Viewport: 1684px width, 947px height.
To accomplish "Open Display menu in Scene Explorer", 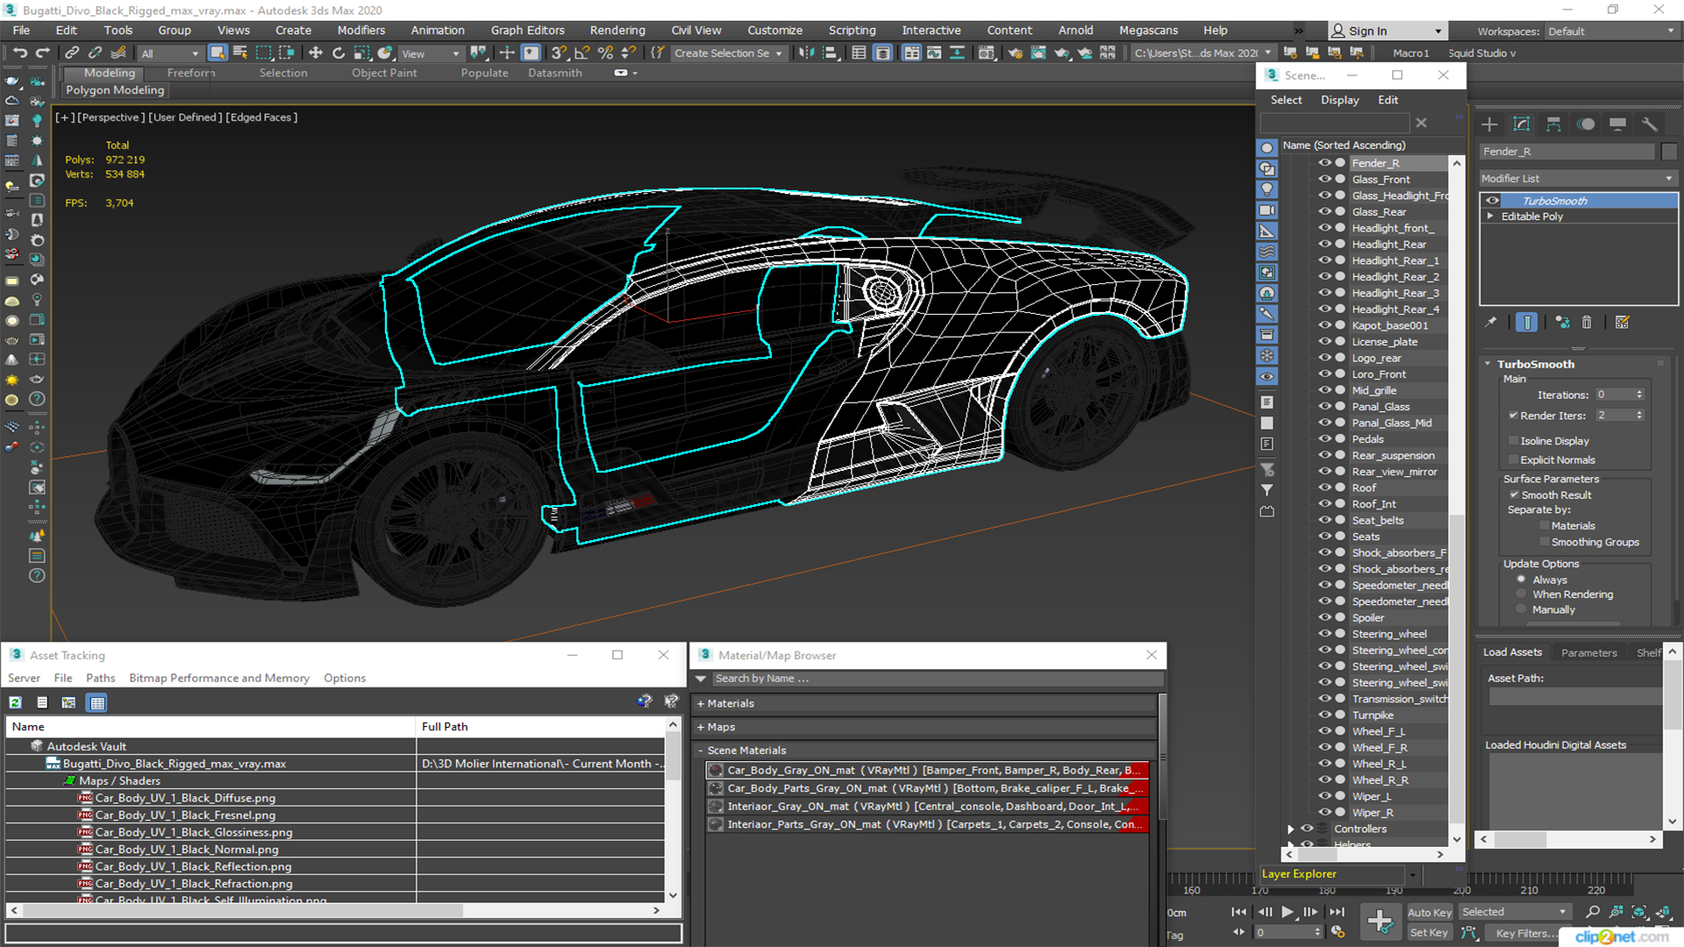I will 1339,100.
